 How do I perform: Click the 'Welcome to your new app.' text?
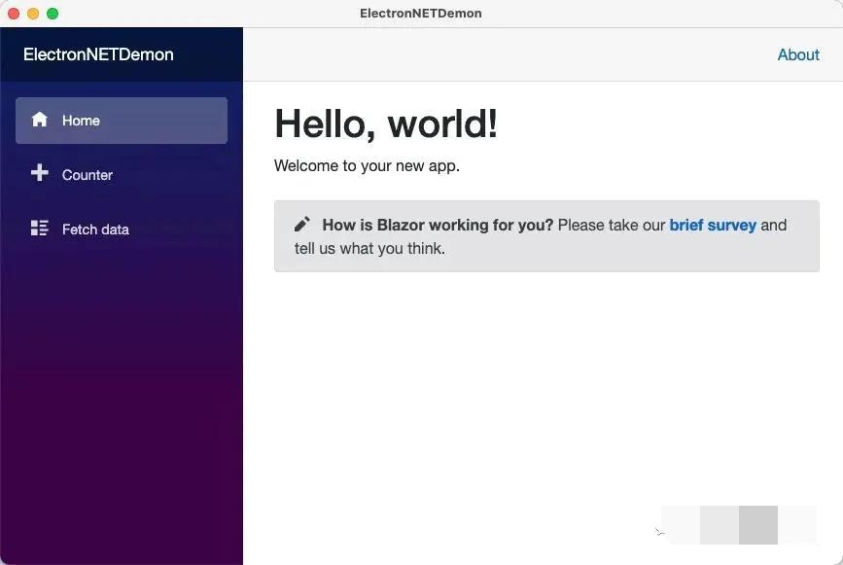[x=367, y=165]
